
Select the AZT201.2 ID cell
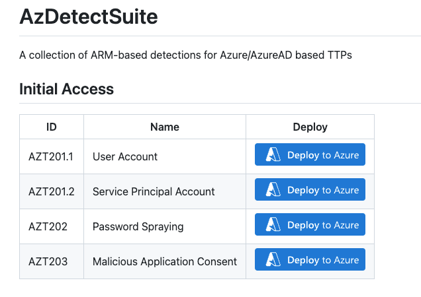[51, 191]
